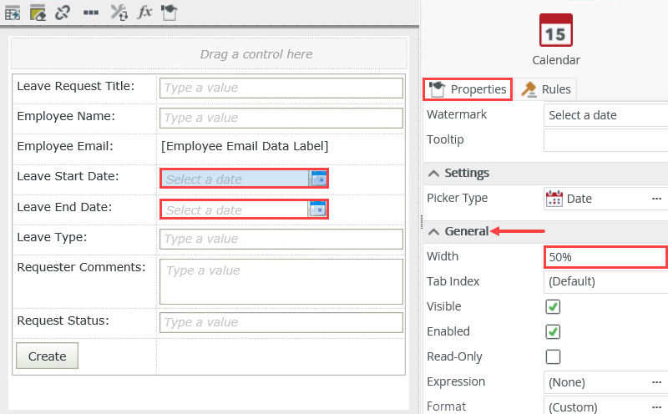Open calendar picker for Leave End Date

coord(318,210)
